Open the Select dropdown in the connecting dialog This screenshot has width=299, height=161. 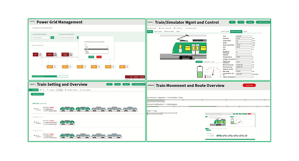point(96,47)
